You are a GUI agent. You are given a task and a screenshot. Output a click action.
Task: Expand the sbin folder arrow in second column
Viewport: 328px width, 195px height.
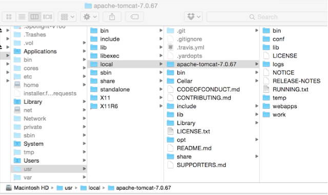pyautogui.click(x=161, y=73)
